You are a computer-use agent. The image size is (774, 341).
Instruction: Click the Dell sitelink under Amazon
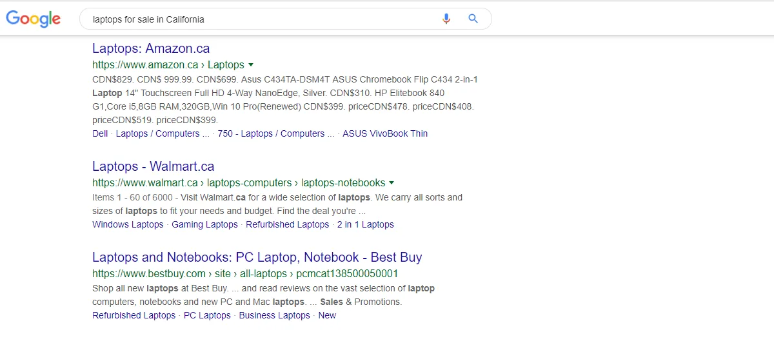pyautogui.click(x=100, y=133)
